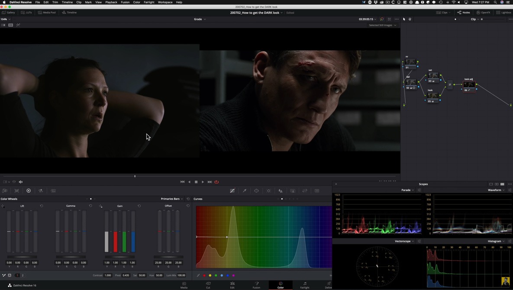
Task: Select the Color Wheels palette icon
Action: click(x=29, y=190)
